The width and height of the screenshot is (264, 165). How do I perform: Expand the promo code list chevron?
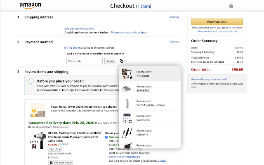[126, 61]
